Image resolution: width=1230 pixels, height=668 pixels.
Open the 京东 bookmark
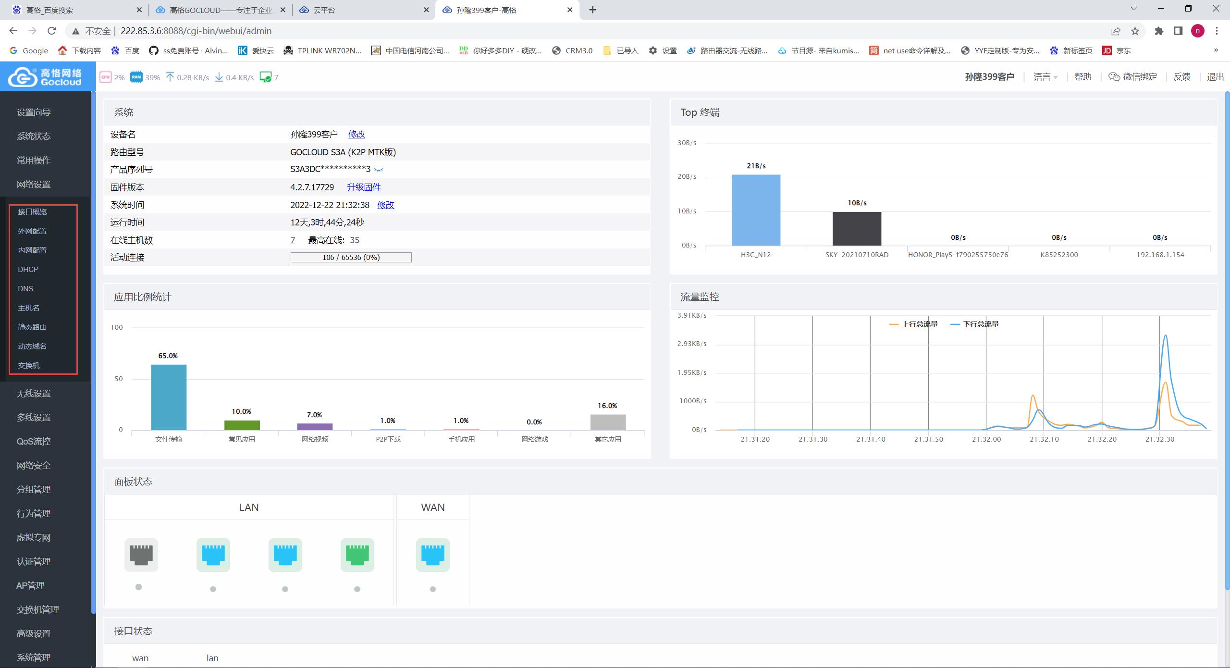coord(1117,50)
